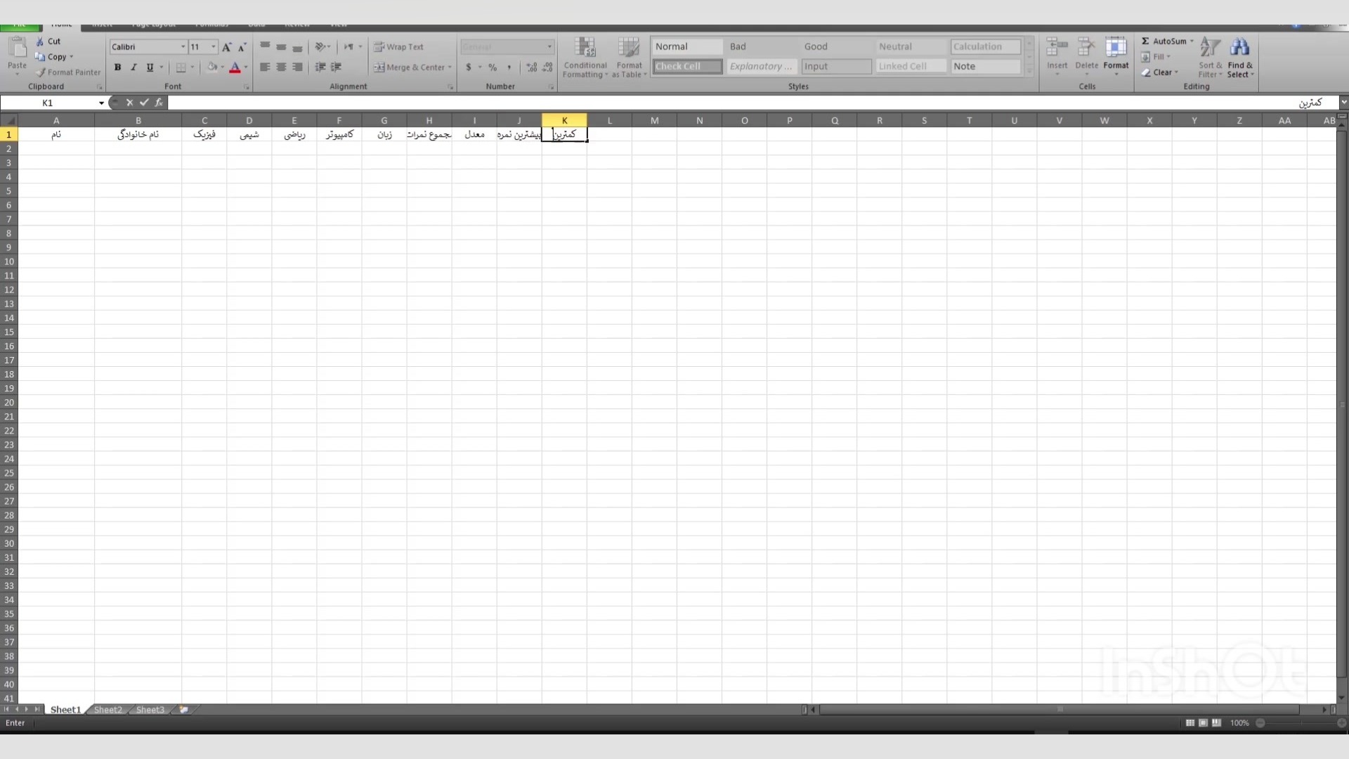Switch to Page Layout view icon
The image size is (1349, 759).
click(1203, 723)
